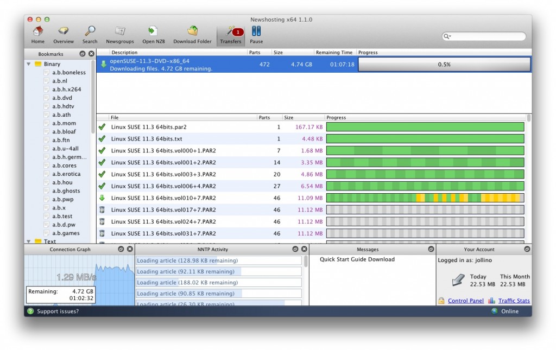
Task: Click the Support issues help icon
Action: click(30, 311)
